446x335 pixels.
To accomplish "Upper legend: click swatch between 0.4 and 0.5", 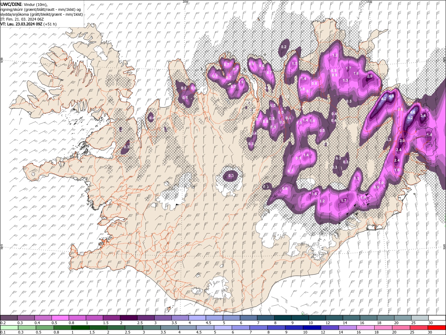I will (43, 318).
